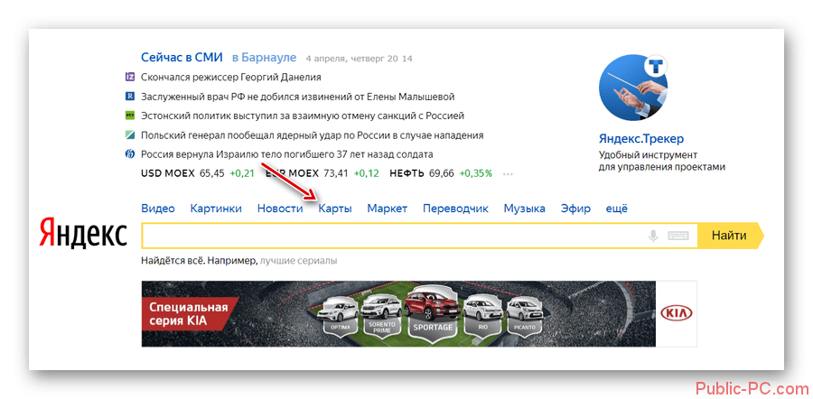This screenshot has height=399, width=813.
Task: Open the Переводчик service tab
Action: [456, 209]
